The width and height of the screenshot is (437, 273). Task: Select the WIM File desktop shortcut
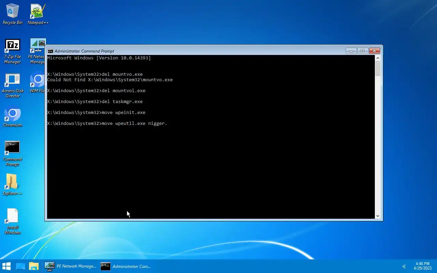click(x=37, y=83)
